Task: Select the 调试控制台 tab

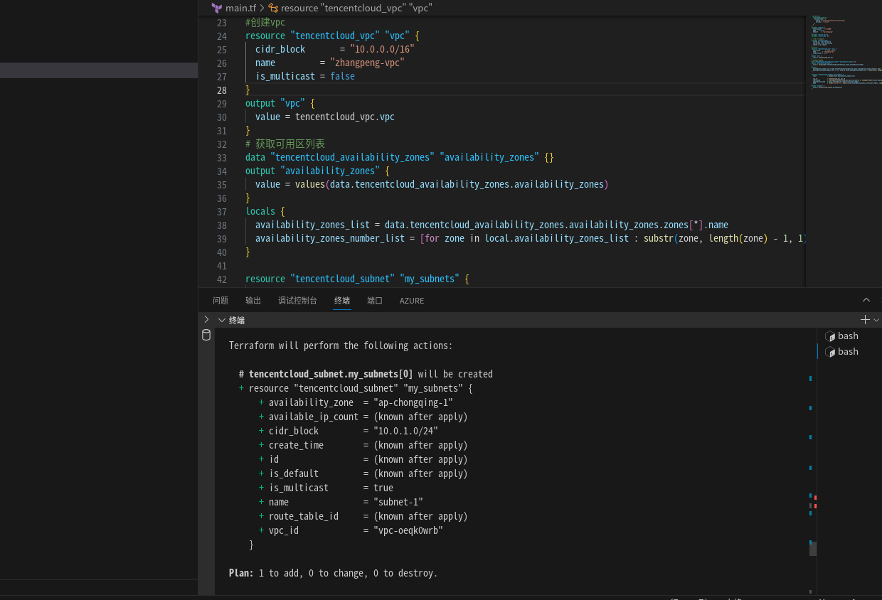Action: (297, 301)
